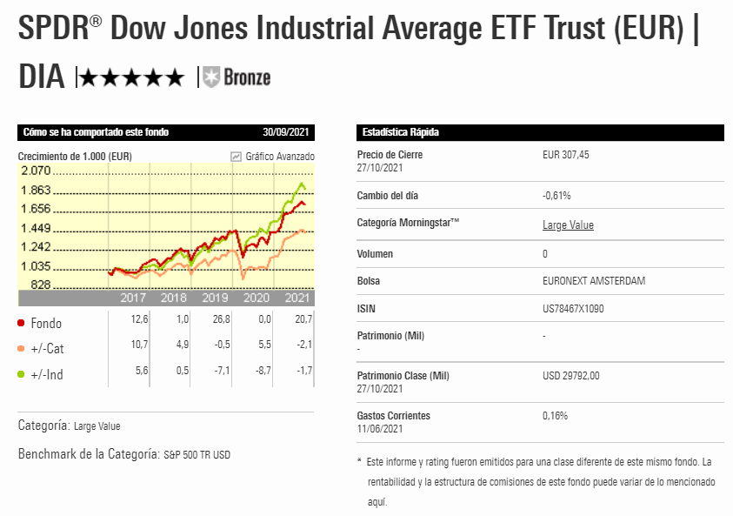Click the Estadística Rápida header bar
The width and height of the screenshot is (733, 516).
point(538,132)
